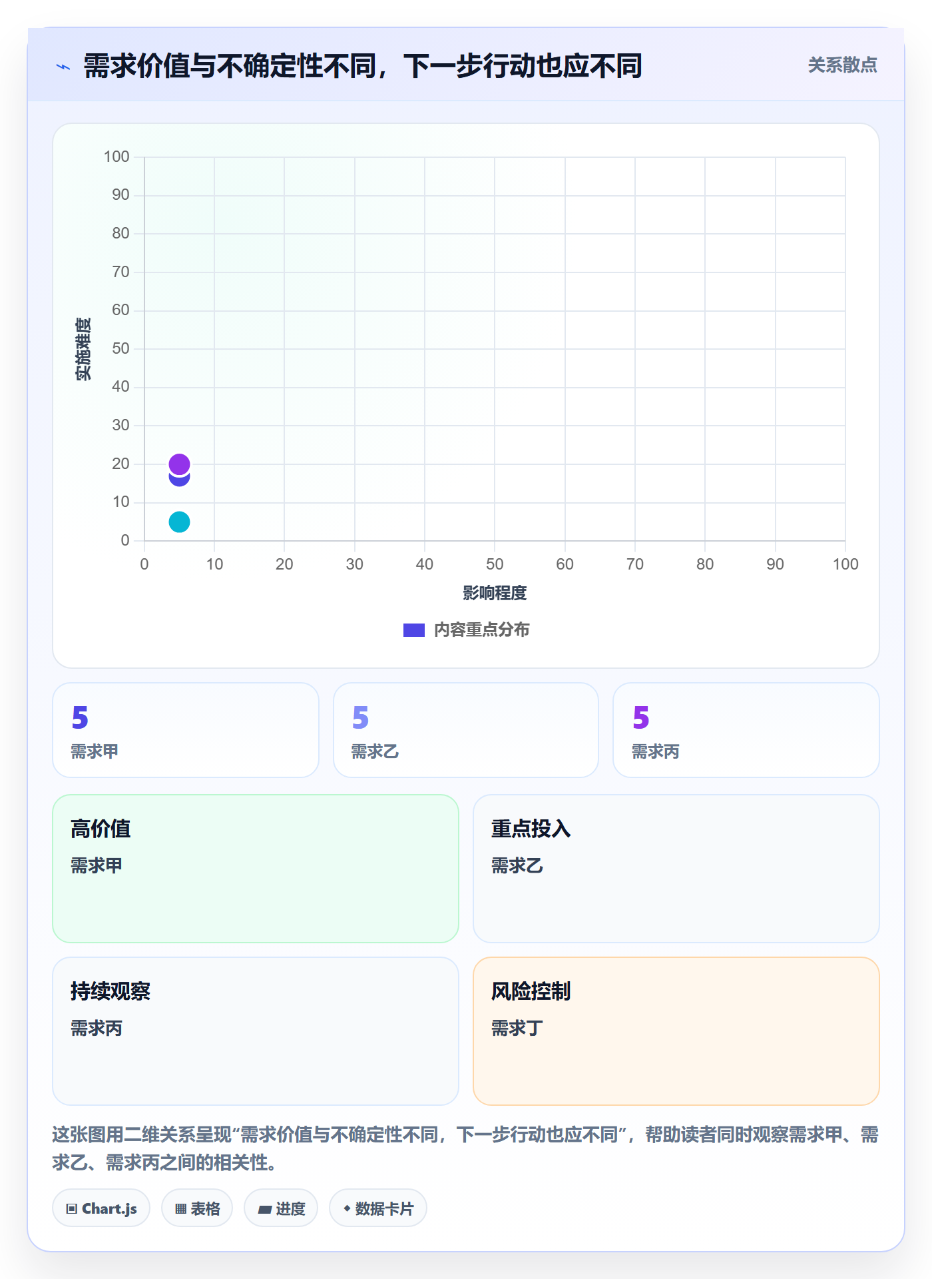Screen dimensions: 932x1279
Task: Click the 实施难度 y-axis title
Action: 83,348
